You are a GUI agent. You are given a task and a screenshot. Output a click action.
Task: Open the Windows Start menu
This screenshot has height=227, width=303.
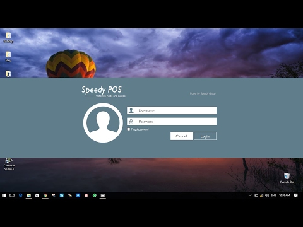4,195
